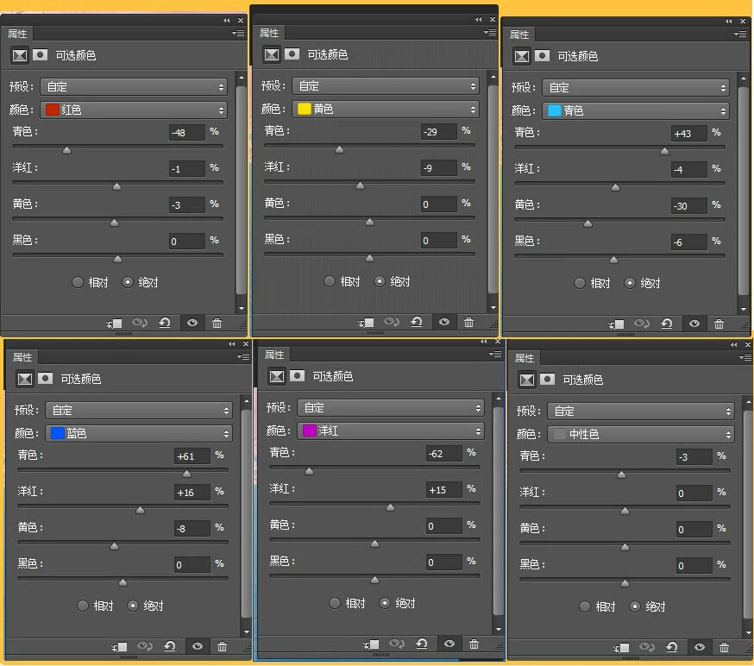
Task: Click trash icon in 中性色 panel
Action: coord(724,648)
